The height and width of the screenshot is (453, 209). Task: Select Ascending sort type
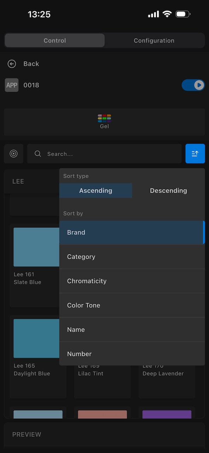pos(96,190)
